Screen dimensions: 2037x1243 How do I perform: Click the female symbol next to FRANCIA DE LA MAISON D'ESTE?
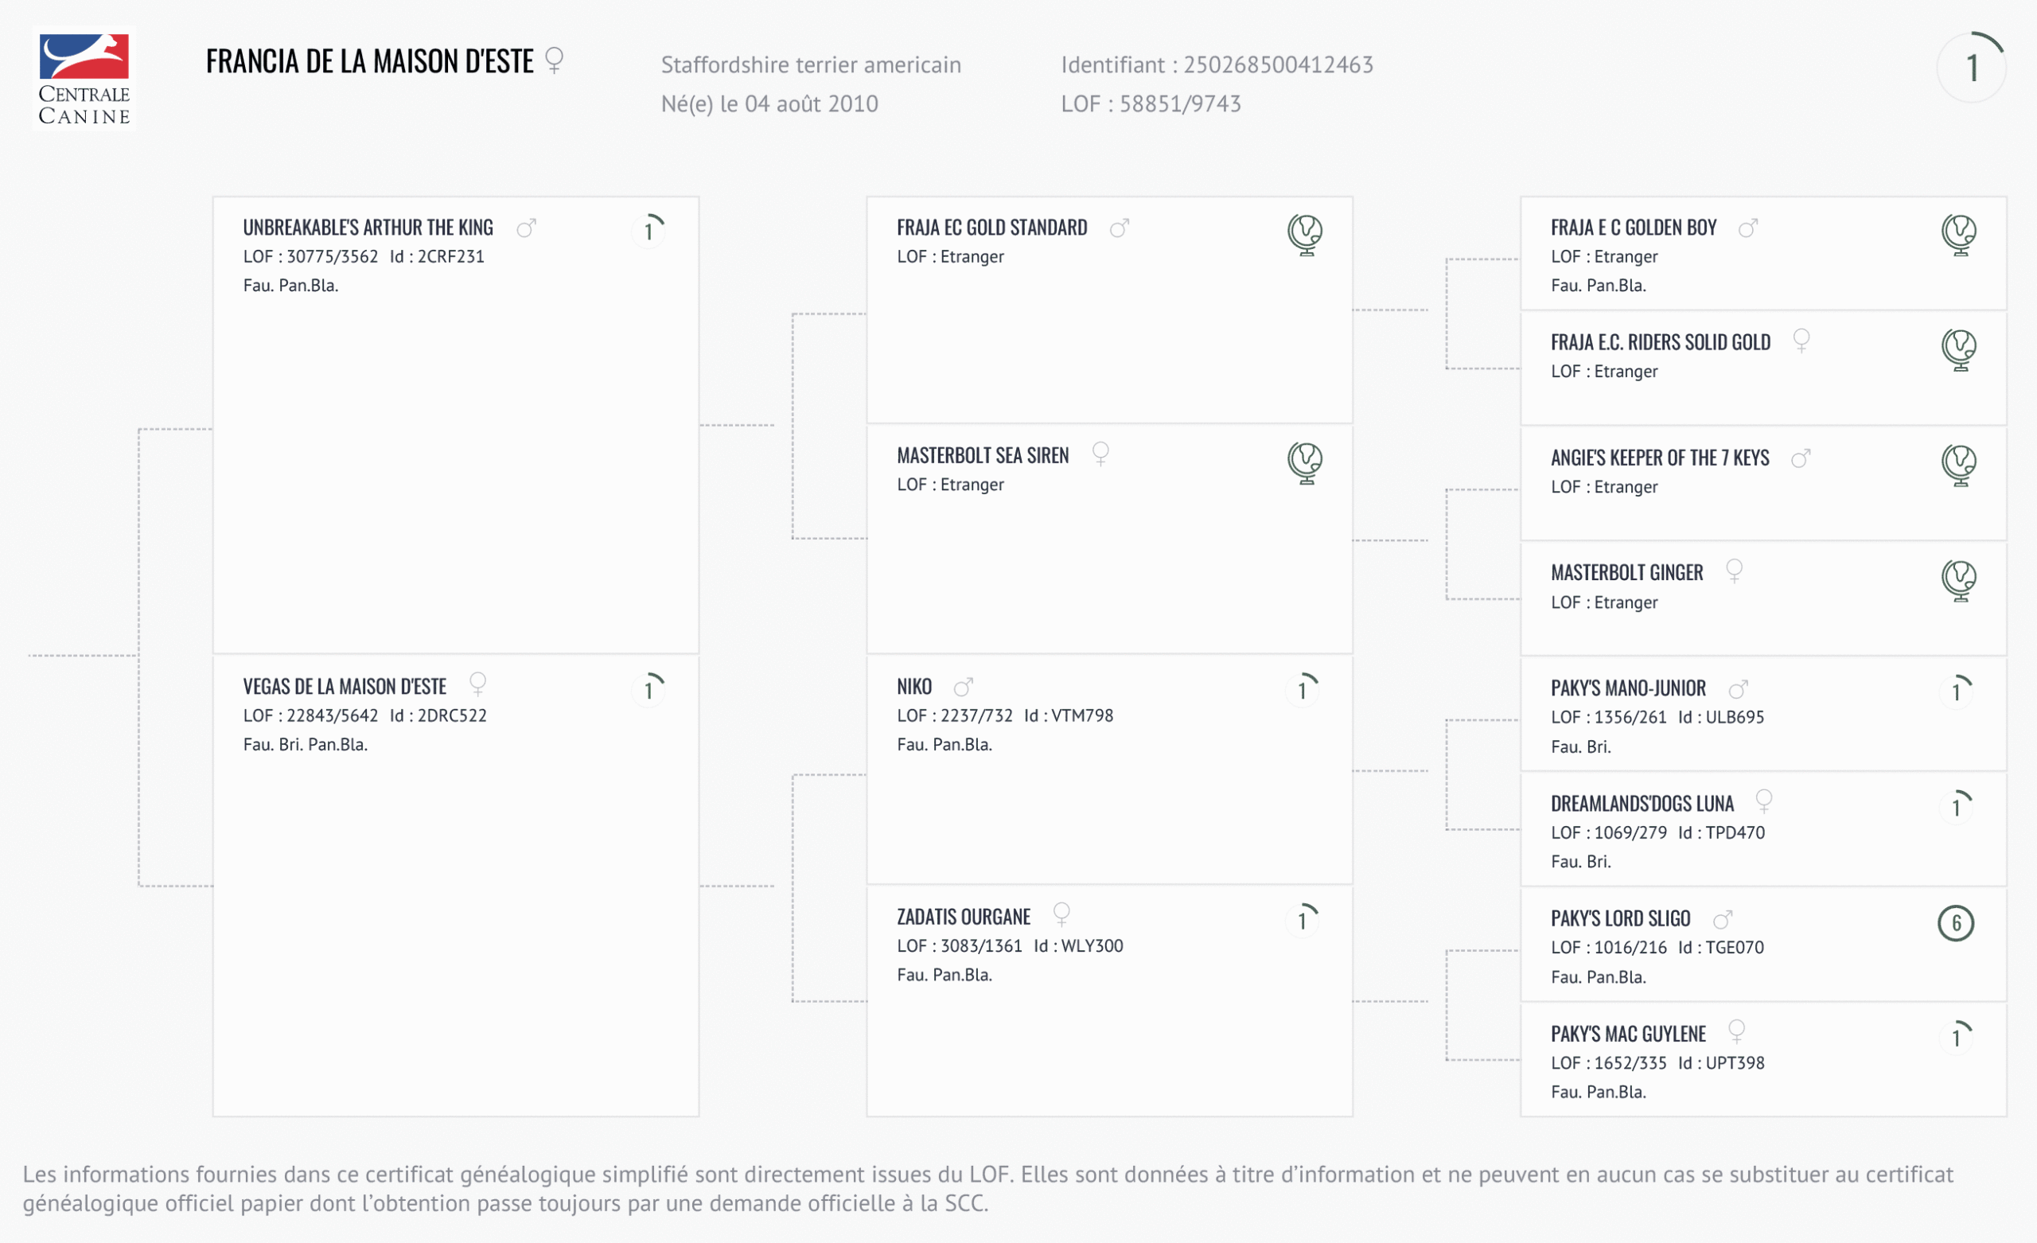click(555, 60)
